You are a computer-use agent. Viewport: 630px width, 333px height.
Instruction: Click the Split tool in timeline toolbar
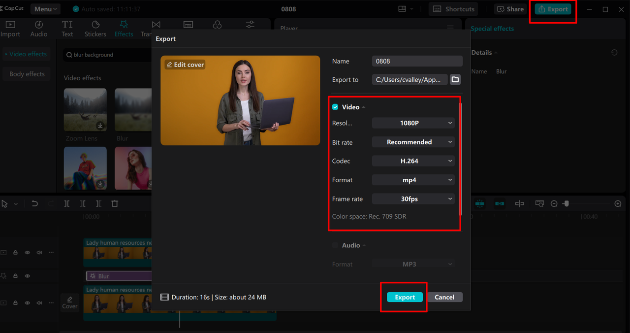pyautogui.click(x=67, y=204)
